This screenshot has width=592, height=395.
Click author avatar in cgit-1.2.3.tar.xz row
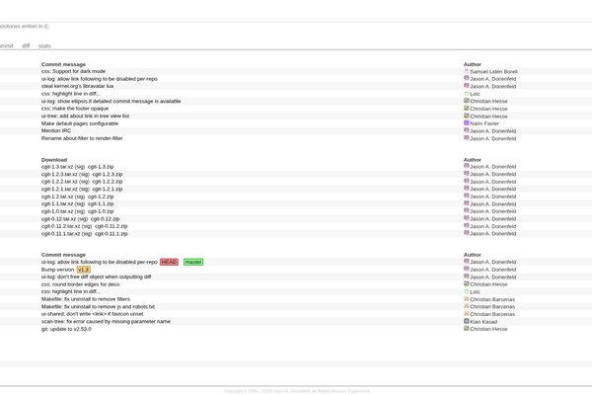(467, 174)
